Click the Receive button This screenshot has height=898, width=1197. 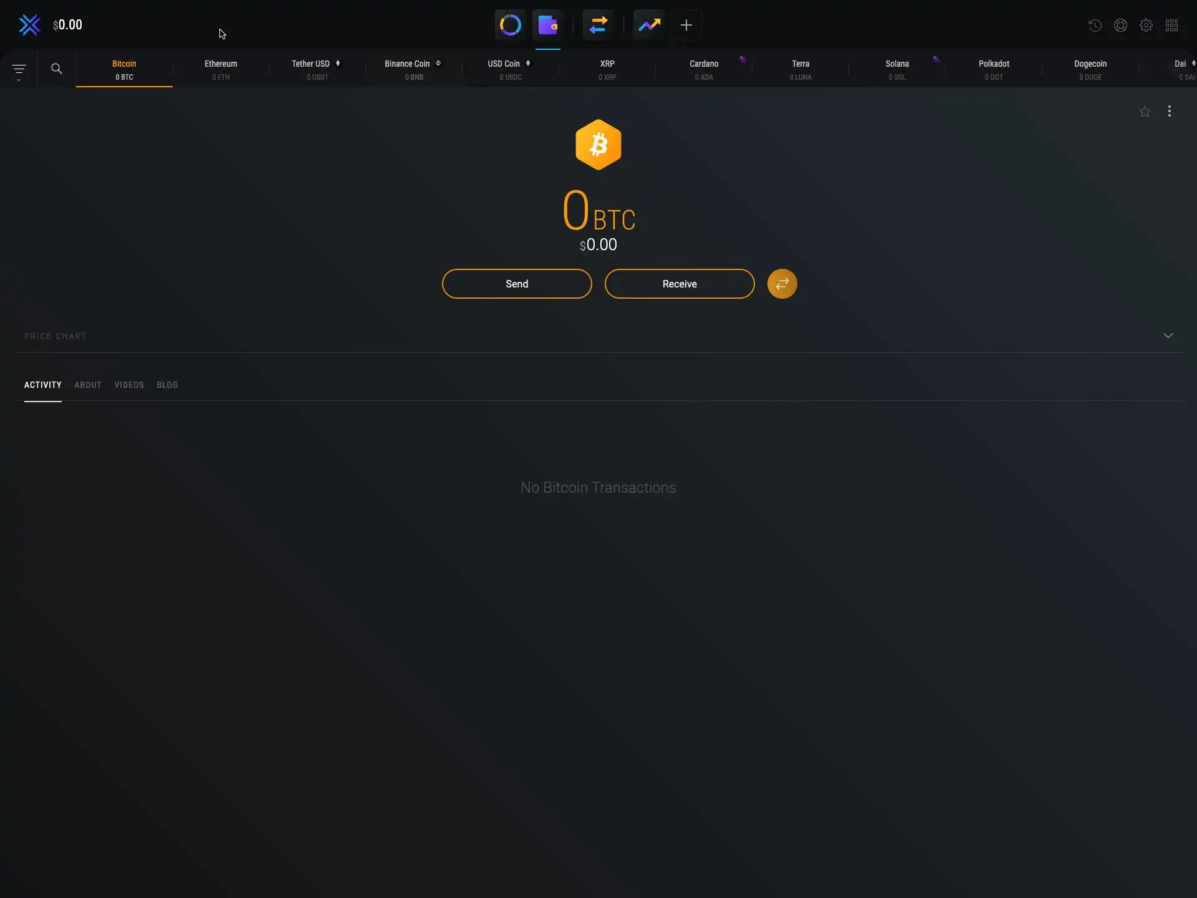tap(680, 284)
